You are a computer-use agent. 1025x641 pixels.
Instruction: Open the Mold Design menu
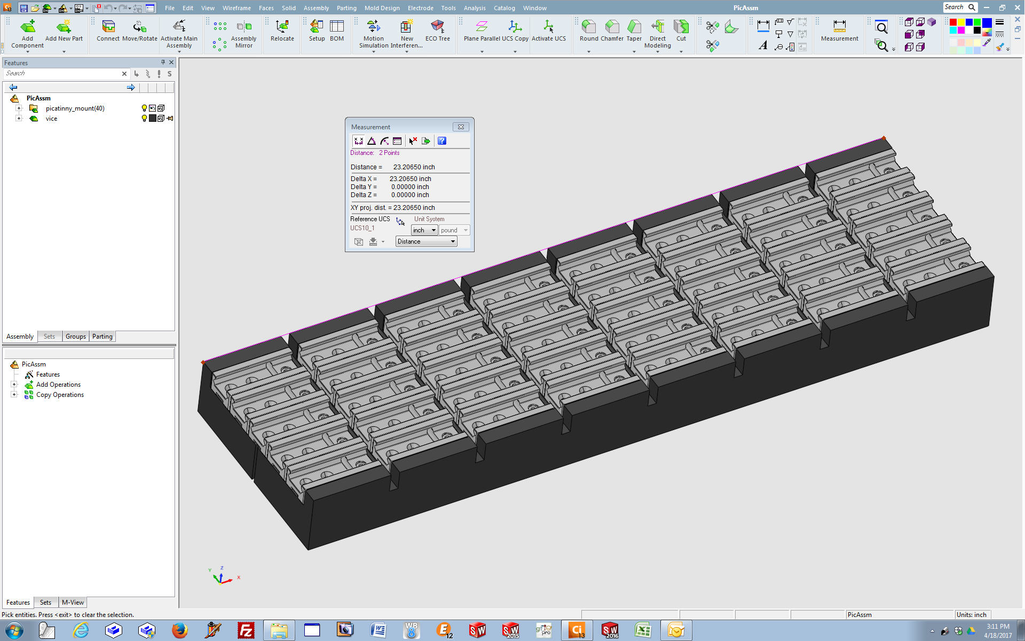tap(382, 8)
